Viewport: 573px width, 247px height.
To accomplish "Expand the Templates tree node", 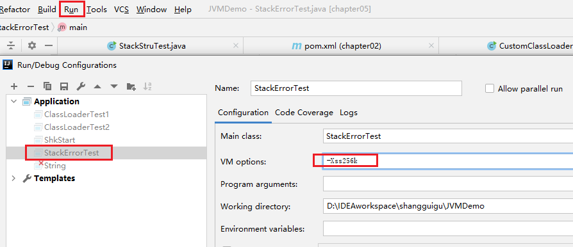I will [14, 179].
